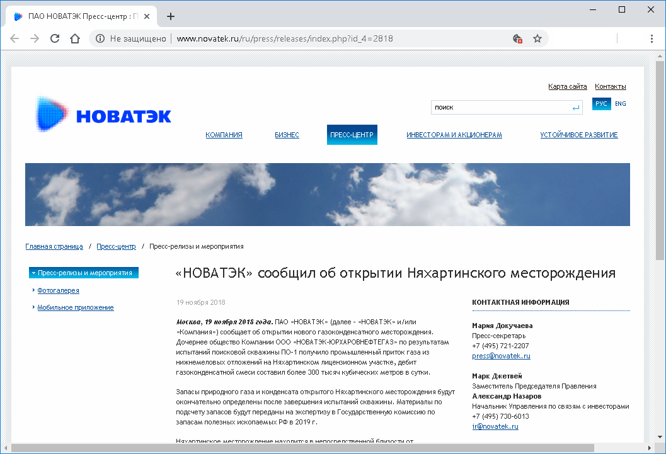Click the horizontal scrollbar thumb
The width and height of the screenshot is (666, 454).
[302, 448]
